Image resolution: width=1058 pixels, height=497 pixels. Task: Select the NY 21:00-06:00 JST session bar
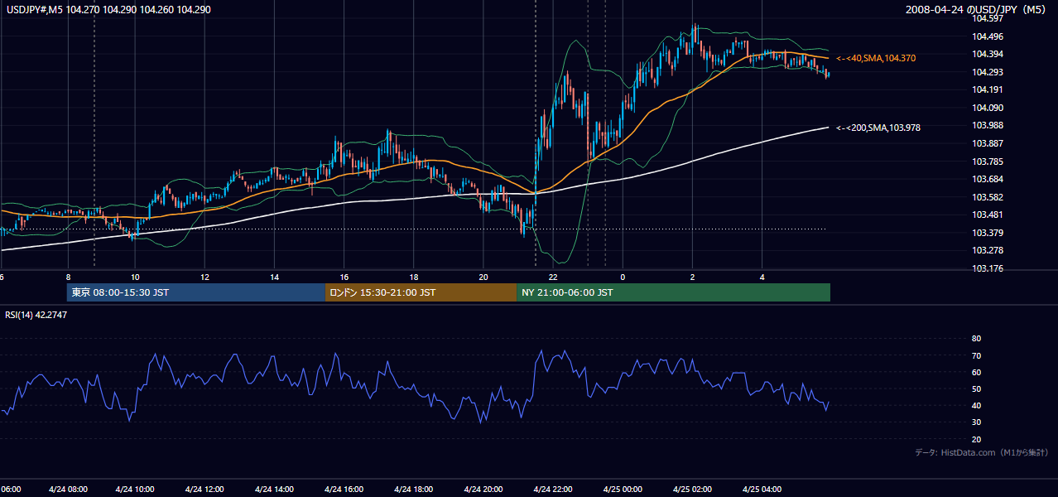(x=673, y=292)
